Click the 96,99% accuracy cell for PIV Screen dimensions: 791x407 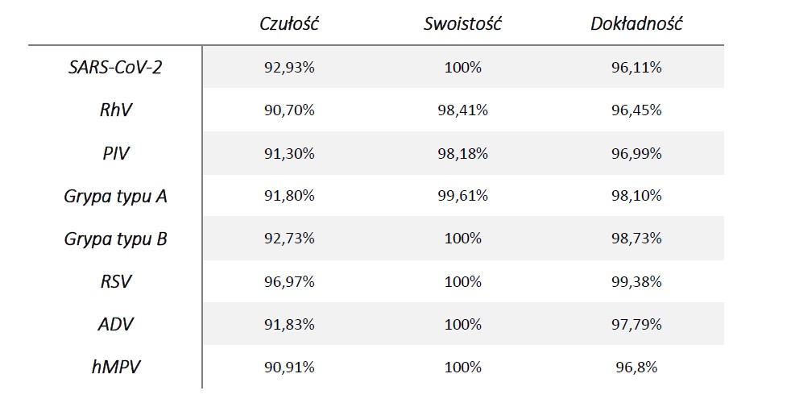[x=636, y=153]
